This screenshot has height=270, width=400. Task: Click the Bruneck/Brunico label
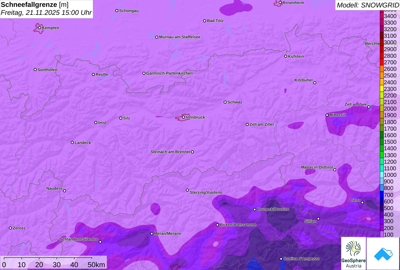coord(273,209)
